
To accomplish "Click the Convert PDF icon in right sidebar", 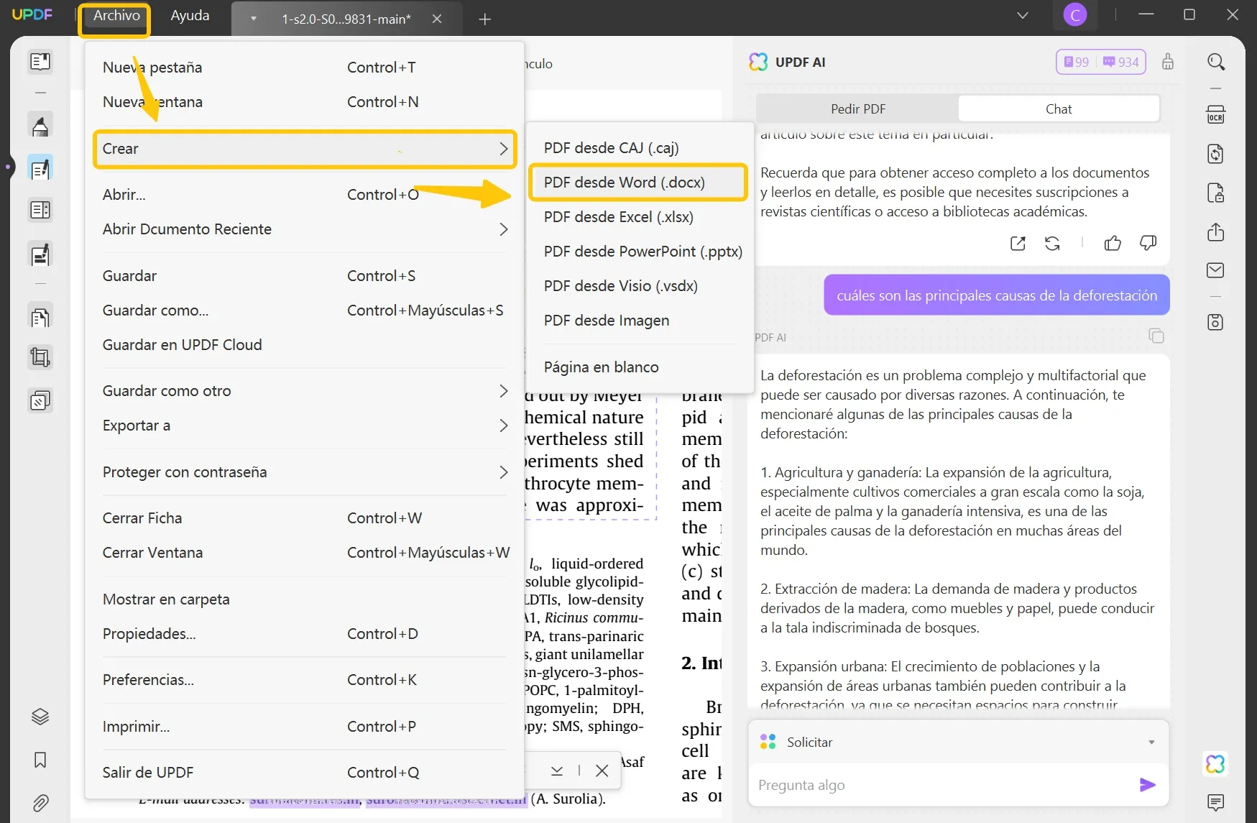I will click(x=1216, y=154).
